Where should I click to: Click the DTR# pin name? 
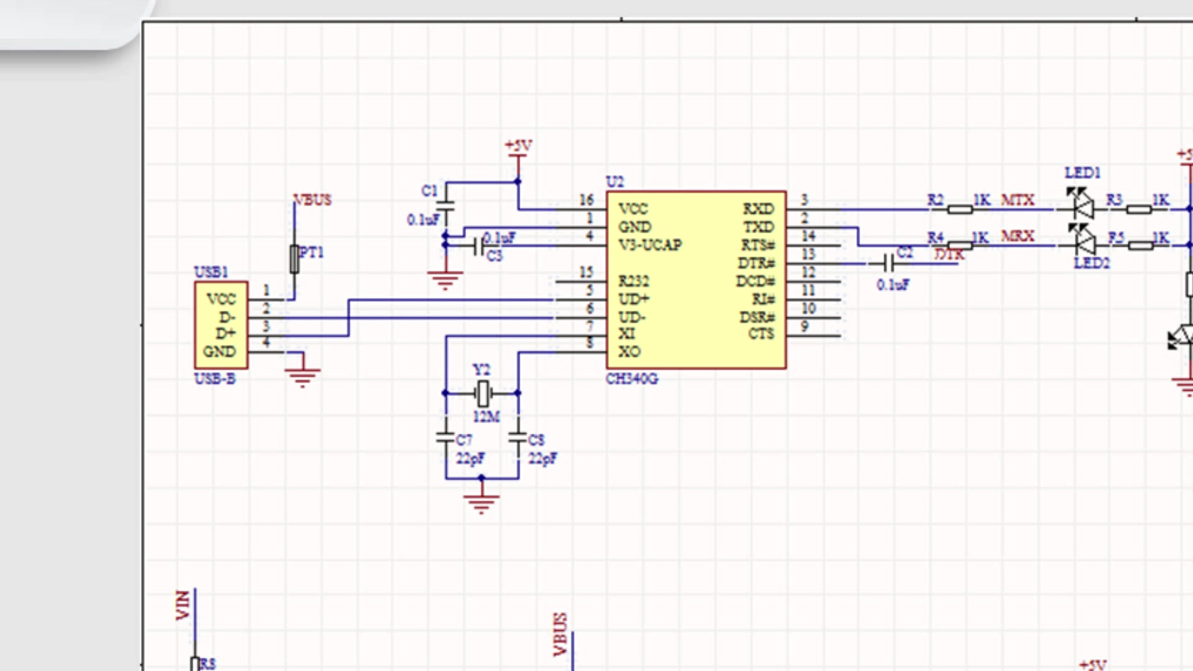(756, 263)
